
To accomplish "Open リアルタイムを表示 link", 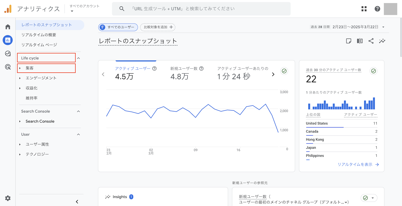I will tap(355, 165).
